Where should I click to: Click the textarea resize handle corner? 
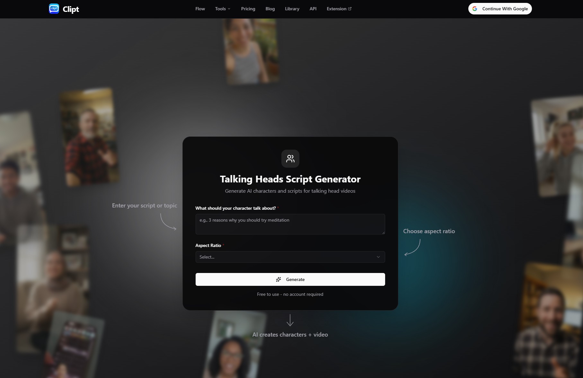click(383, 233)
